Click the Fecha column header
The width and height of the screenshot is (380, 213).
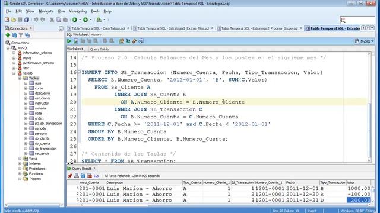pyautogui.click(x=302, y=183)
